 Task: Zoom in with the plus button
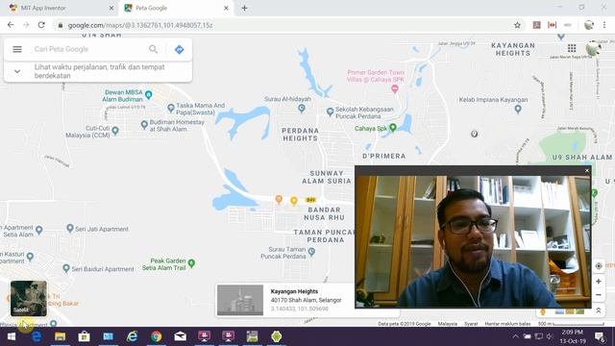[599, 282]
